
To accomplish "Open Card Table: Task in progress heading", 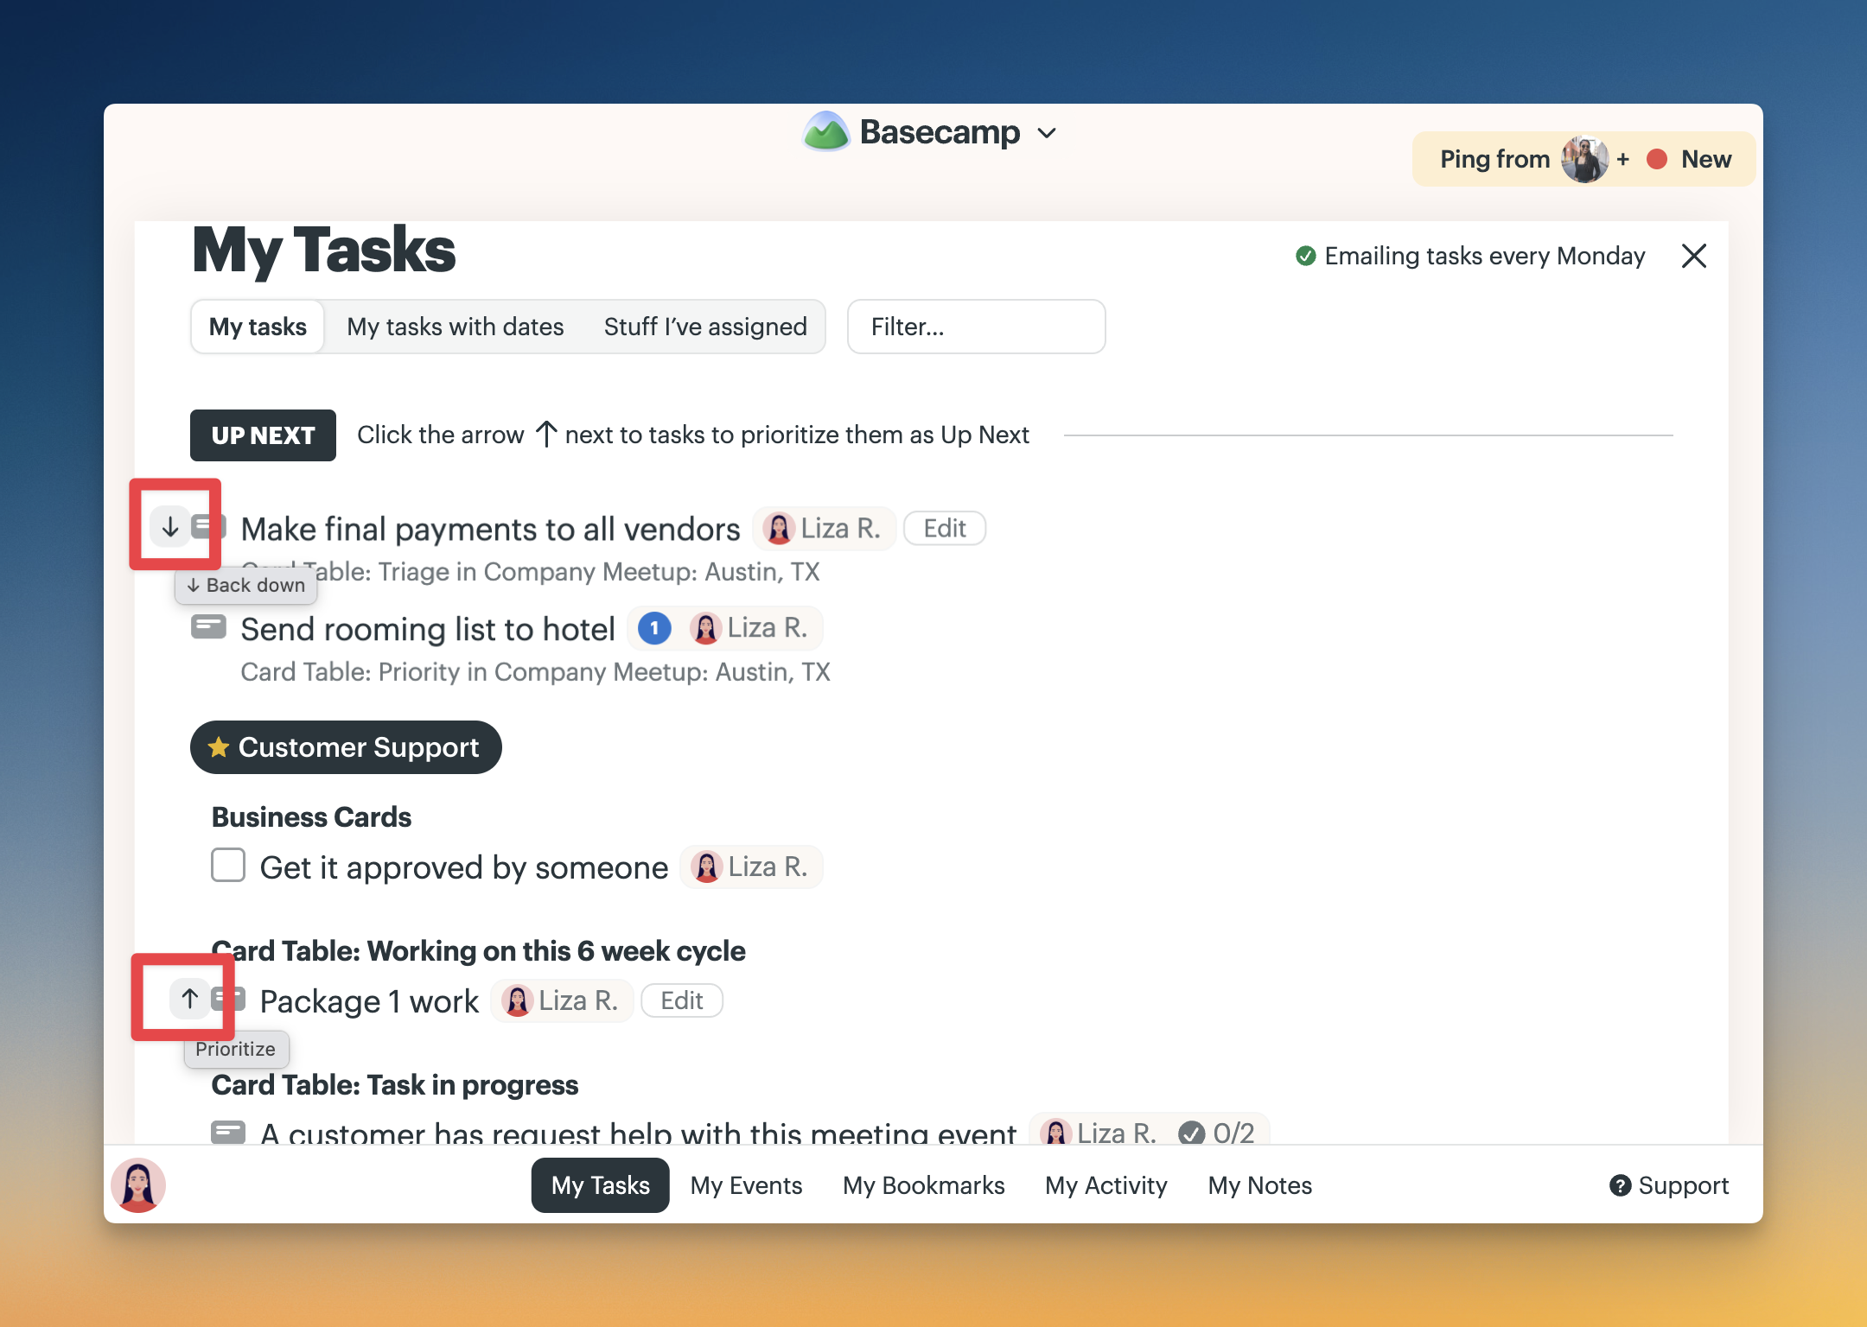I will coord(395,1085).
